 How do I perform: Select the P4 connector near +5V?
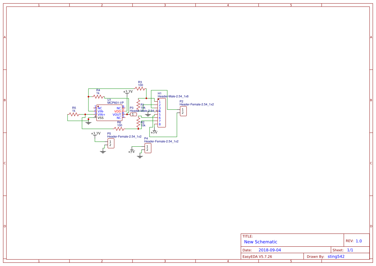pyautogui.click(x=148, y=149)
